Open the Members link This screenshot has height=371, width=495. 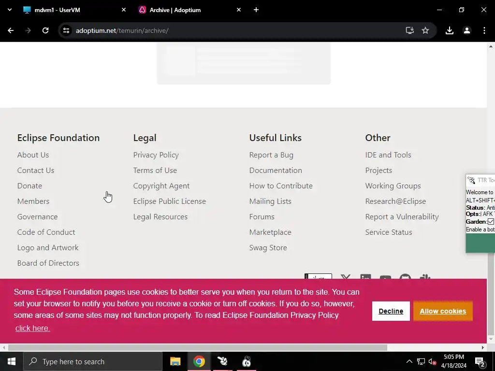click(x=33, y=201)
